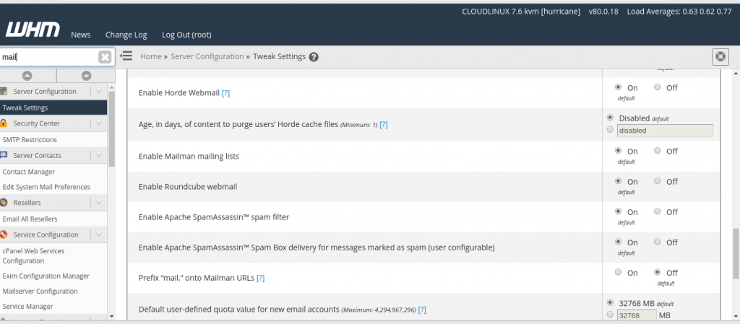Go to Home breadcrumb link
This screenshot has width=740, height=324.
(151, 56)
